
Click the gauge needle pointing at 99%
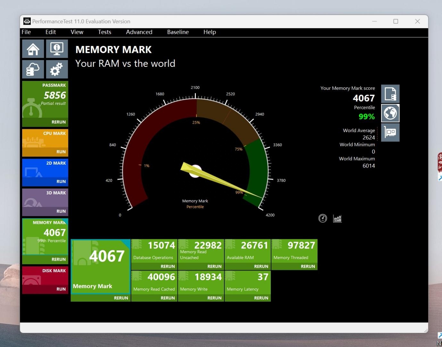[x=221, y=180]
